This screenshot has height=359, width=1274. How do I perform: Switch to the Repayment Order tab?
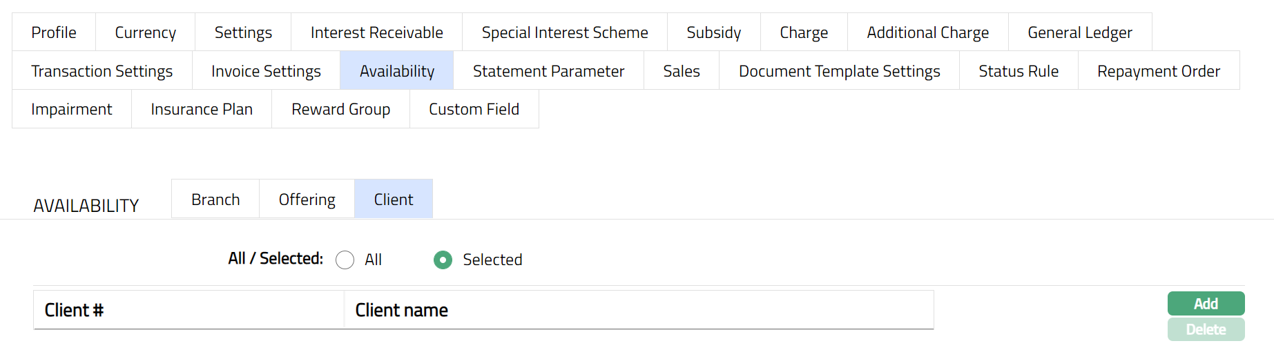click(1158, 71)
